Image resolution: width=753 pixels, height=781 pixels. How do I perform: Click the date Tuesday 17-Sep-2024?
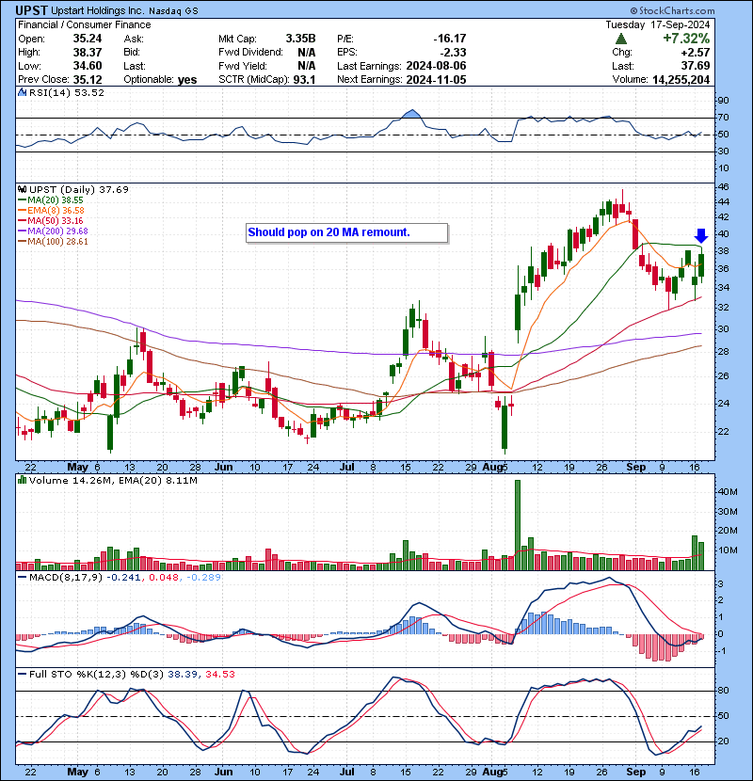657,24
